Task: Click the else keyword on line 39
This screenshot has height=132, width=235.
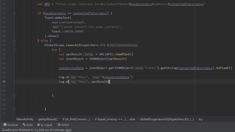Action: [44, 41]
